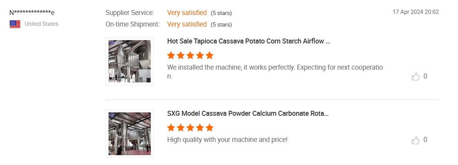Click the 'High quality with your machine and price!' text
Viewport: 458px width, 165px height.
[227, 140]
